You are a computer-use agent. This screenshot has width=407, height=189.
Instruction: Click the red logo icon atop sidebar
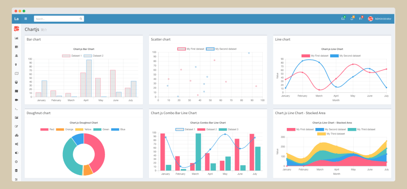click(x=17, y=29)
